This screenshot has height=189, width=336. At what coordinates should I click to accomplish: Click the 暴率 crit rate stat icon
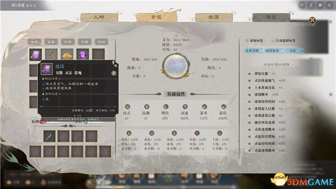point(204,107)
